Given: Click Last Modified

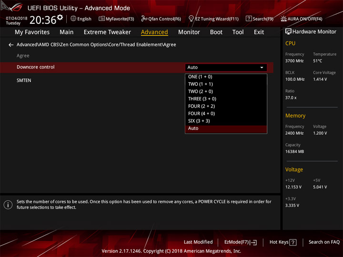Looking at the screenshot, I should tap(198, 242).
